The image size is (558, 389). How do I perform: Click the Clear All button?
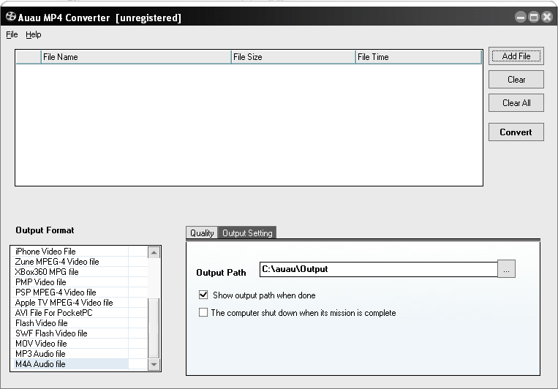[516, 103]
